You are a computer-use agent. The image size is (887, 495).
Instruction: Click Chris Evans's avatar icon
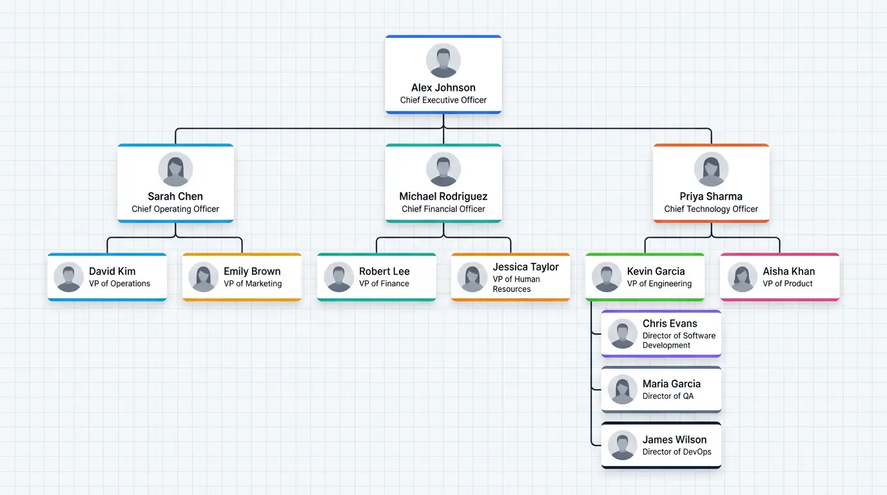[x=622, y=334]
